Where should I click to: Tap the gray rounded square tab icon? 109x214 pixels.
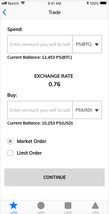[68, 206]
